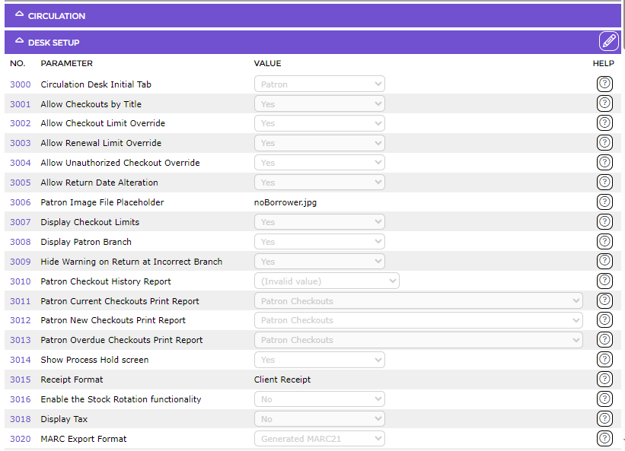Open Allow Return Date Alteration dropdown
Viewport: 625px width, 451px height.
(x=320, y=183)
